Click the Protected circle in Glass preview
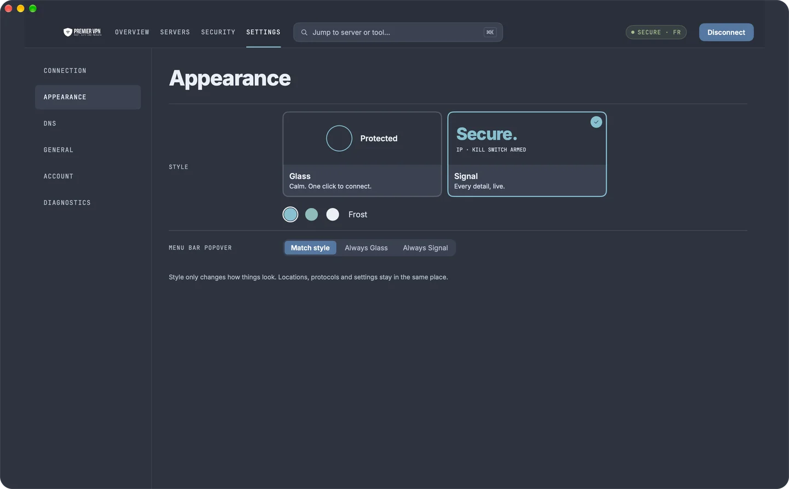Image resolution: width=789 pixels, height=489 pixels. (x=339, y=139)
